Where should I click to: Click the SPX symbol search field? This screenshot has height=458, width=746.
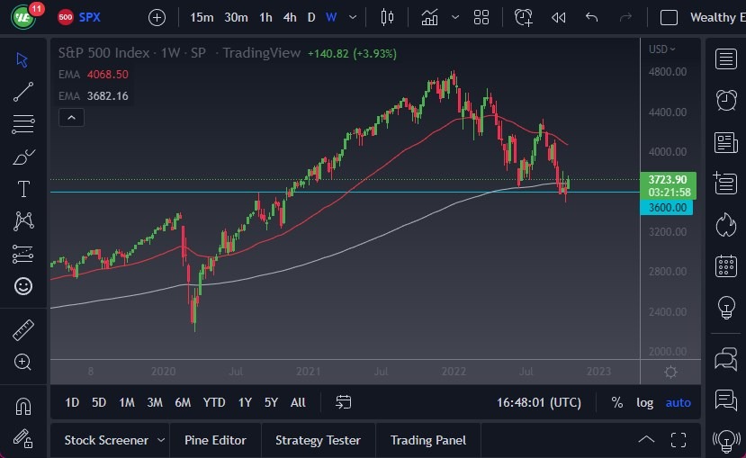[x=90, y=17]
